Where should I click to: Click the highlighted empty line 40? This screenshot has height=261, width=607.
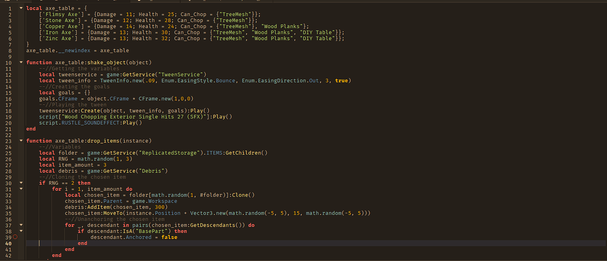click(x=132, y=243)
